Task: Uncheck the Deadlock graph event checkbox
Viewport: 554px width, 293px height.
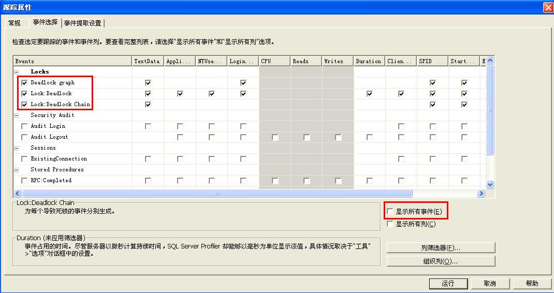Action: point(24,83)
